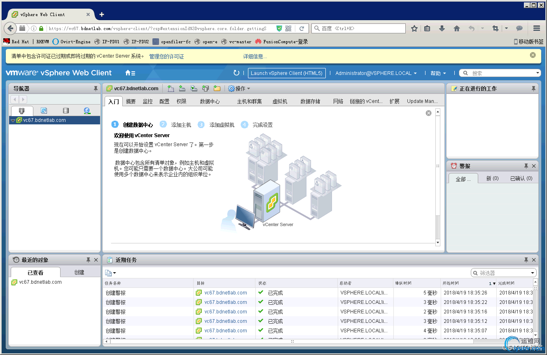Switch navigator to Storage view
The height and width of the screenshot is (355, 547).
coord(65,111)
